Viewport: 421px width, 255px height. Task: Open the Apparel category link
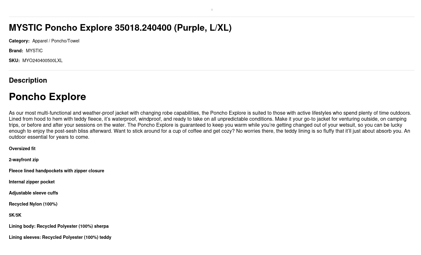[x=40, y=41]
